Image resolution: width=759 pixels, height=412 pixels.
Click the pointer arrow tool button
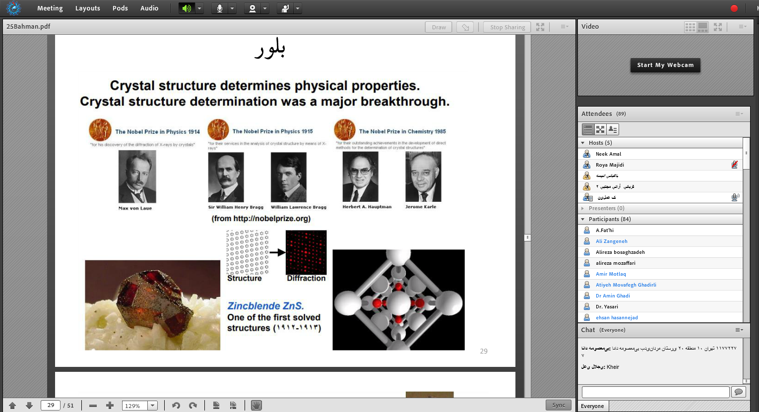coord(465,27)
